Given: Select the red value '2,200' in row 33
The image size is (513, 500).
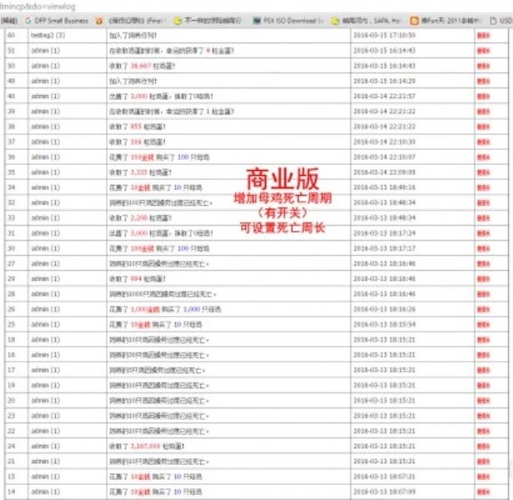Looking at the screenshot, I should click(138, 217).
